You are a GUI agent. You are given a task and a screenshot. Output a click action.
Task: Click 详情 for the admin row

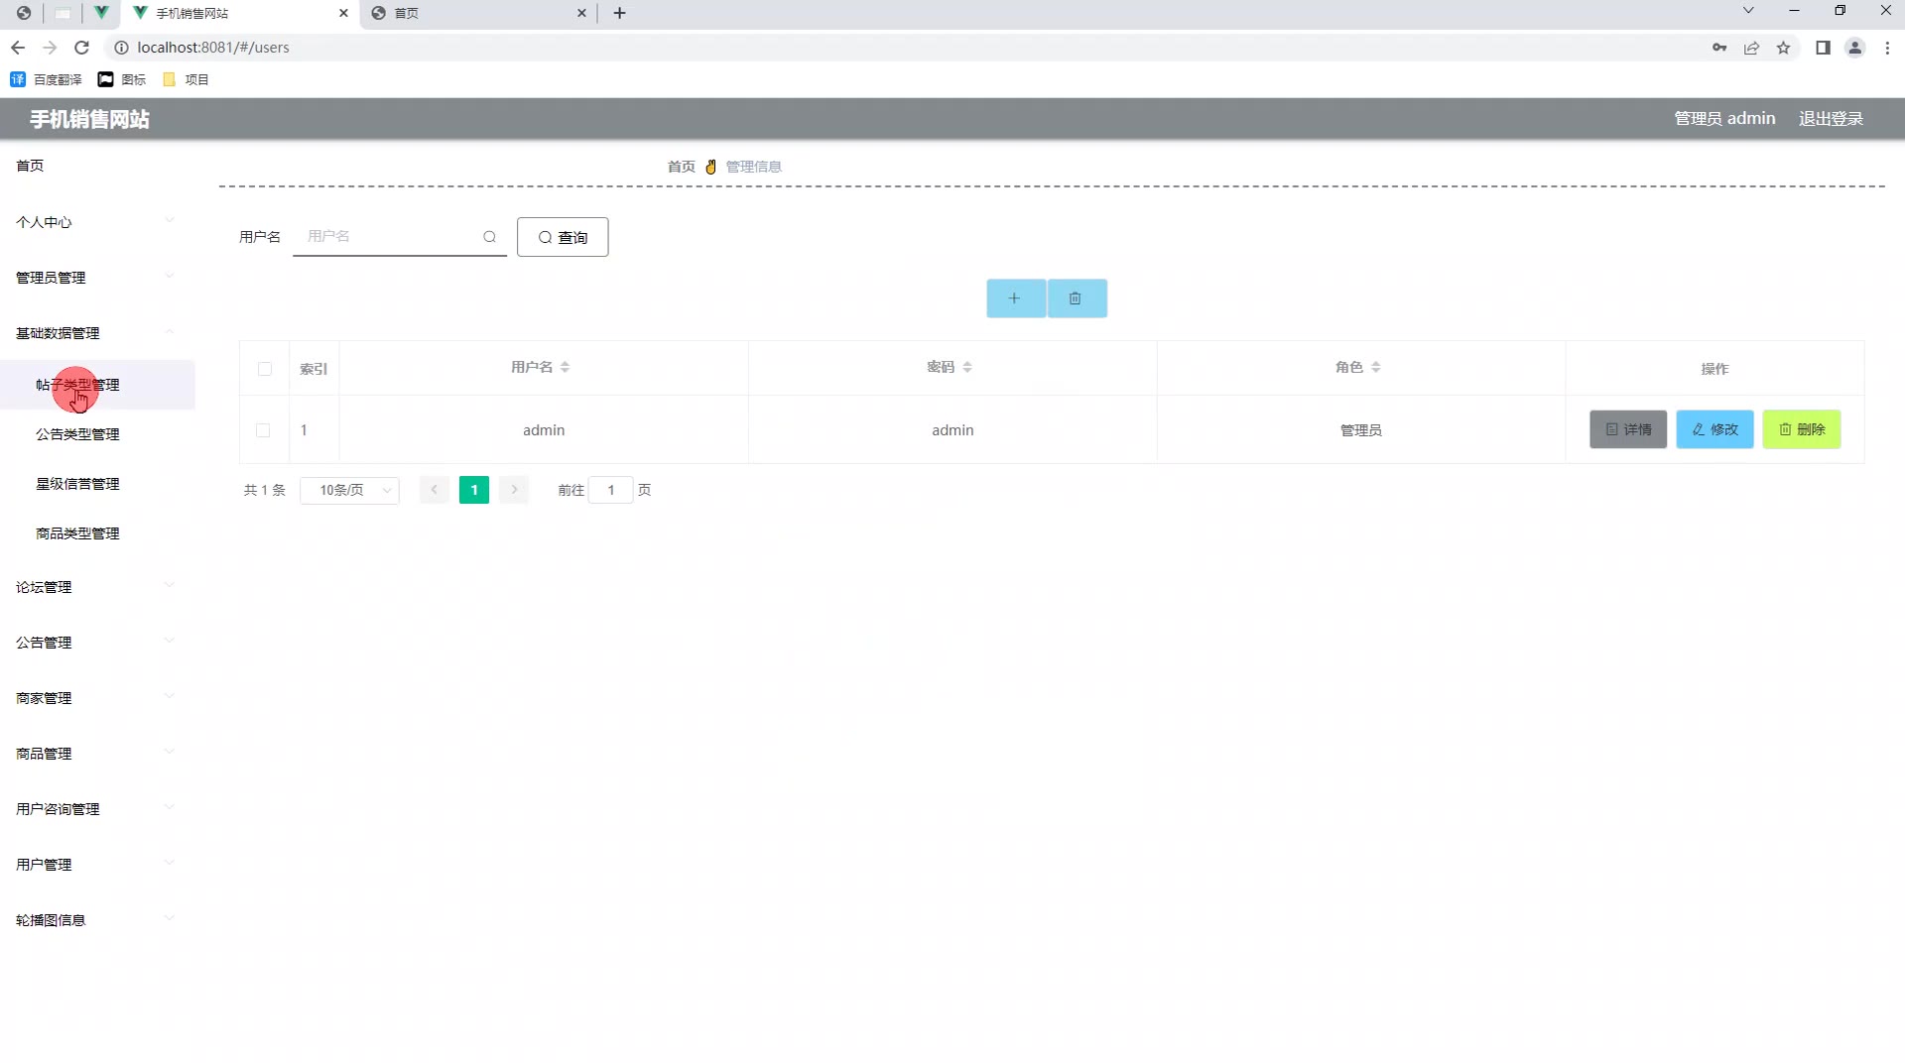(x=1628, y=429)
